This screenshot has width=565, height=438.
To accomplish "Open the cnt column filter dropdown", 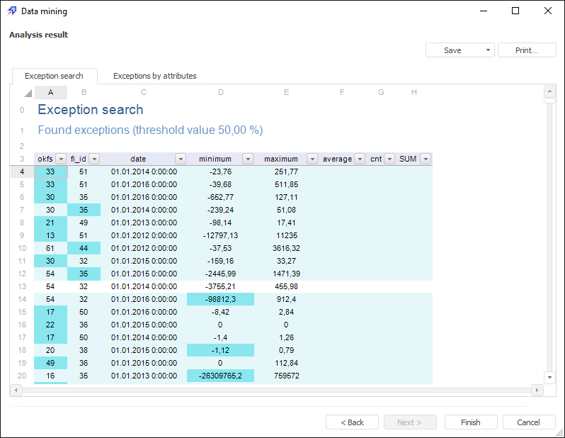I will click(389, 159).
